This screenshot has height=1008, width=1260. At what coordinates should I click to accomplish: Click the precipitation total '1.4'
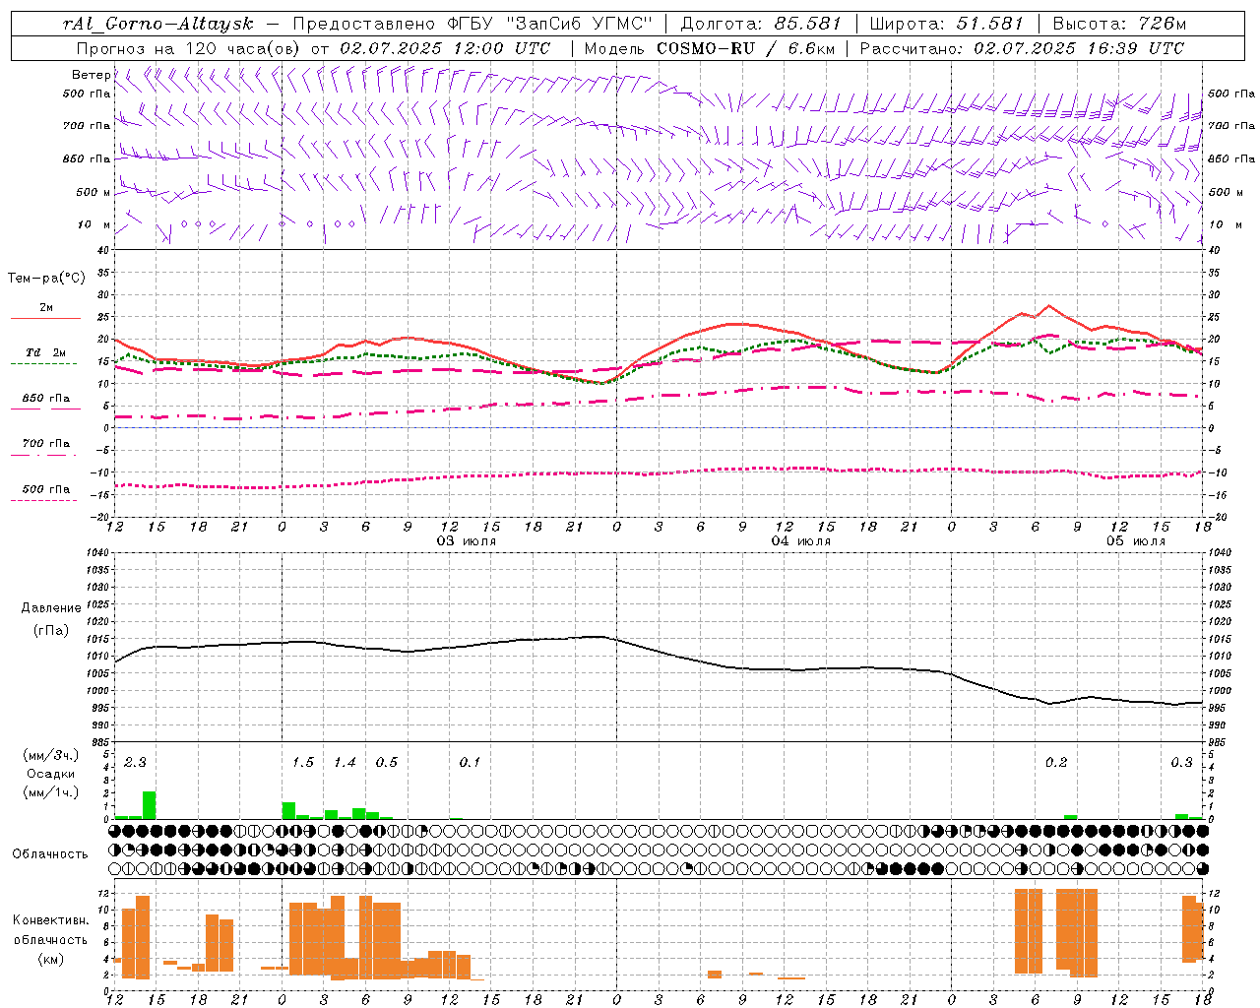point(345,762)
